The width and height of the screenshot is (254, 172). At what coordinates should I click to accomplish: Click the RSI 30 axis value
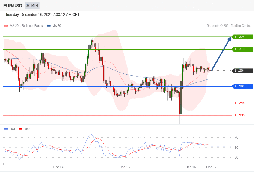(x=236, y=157)
